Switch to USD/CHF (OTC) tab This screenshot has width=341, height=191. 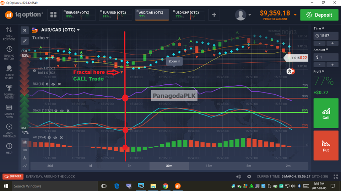tap(189, 15)
